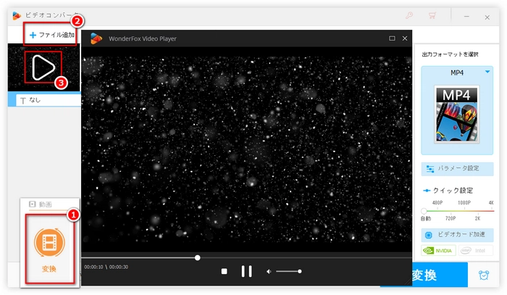
Task: Stop the video playback
Action: click(224, 271)
